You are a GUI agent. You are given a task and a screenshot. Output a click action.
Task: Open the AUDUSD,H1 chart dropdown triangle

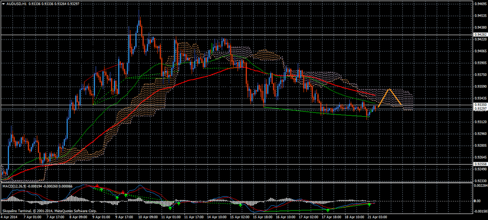coord(3,3)
